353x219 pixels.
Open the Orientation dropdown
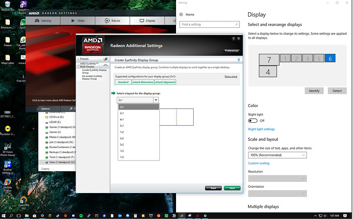(277, 194)
